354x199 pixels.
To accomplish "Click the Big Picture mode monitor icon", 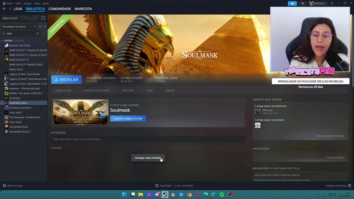I will click(332, 3).
